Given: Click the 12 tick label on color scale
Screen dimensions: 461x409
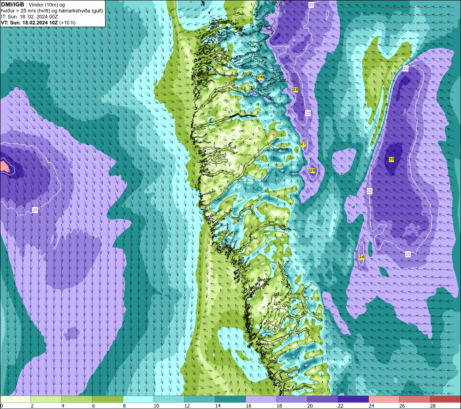Looking at the screenshot, I should [x=187, y=406].
